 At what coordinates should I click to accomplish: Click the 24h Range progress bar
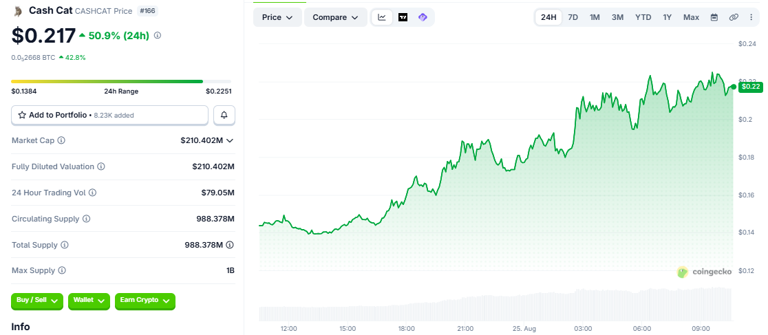coord(121,81)
